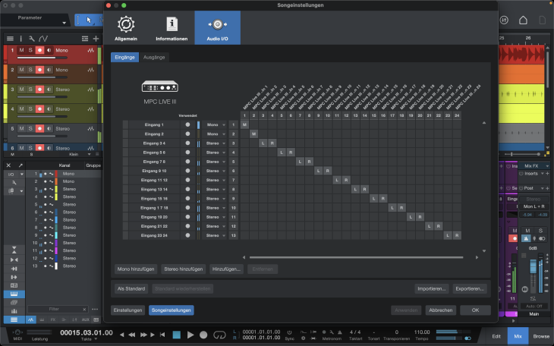Solo track 3

pos(30,90)
